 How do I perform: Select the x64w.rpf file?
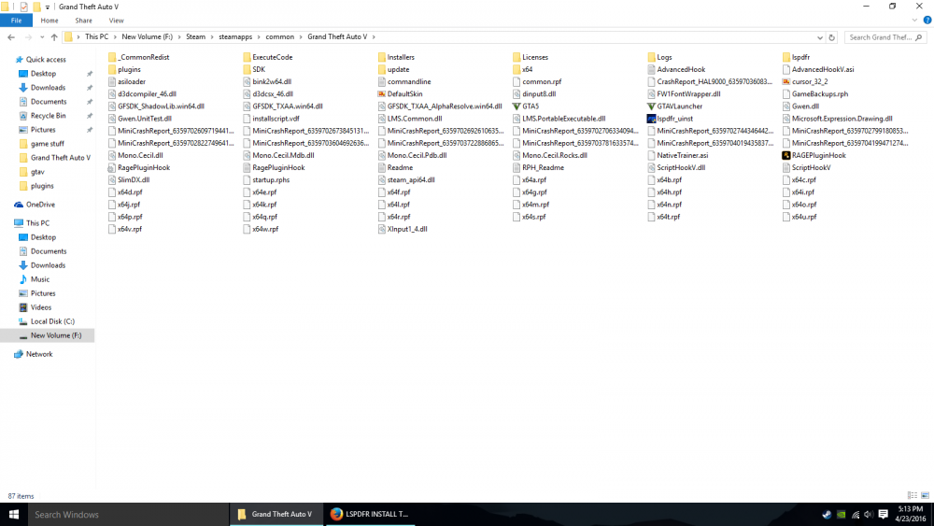[x=261, y=229]
